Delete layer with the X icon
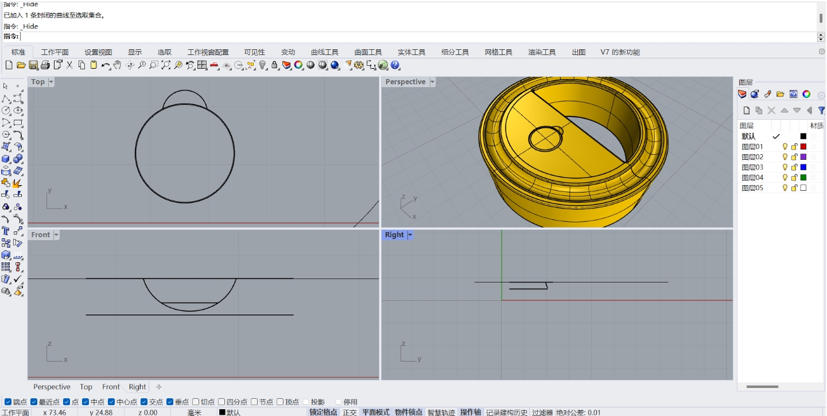The height and width of the screenshot is (416, 827). (x=771, y=110)
